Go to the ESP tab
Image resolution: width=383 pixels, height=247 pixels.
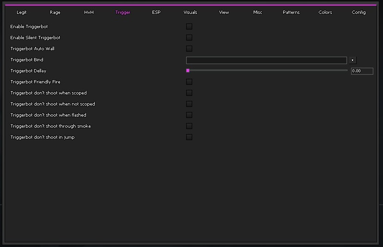point(156,12)
